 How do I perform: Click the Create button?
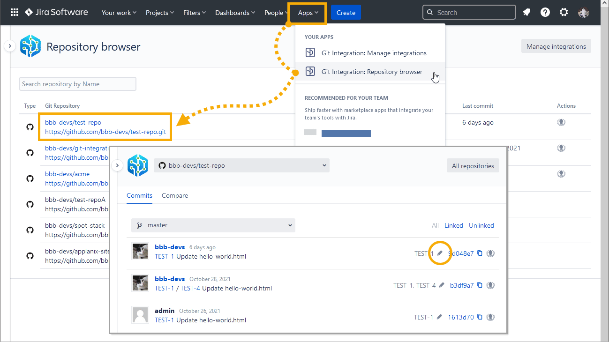pos(346,13)
